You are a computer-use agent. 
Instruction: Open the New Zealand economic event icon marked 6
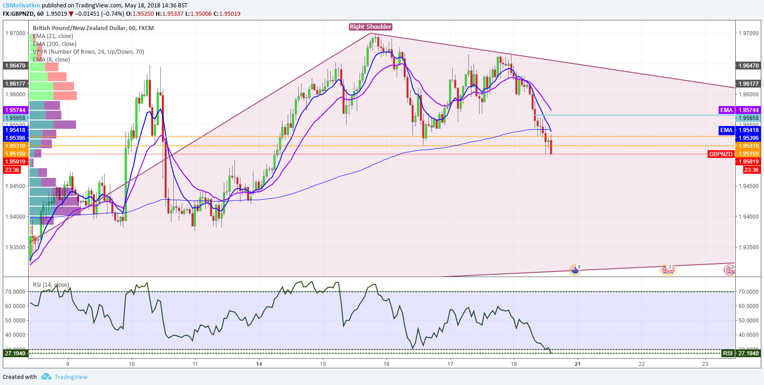click(x=575, y=270)
